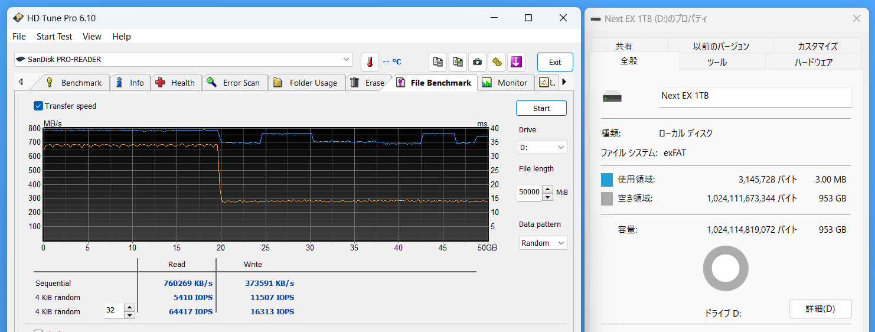Screen dimensions: 875x332
Task: Click the 詳細(D) button
Action: (820, 308)
